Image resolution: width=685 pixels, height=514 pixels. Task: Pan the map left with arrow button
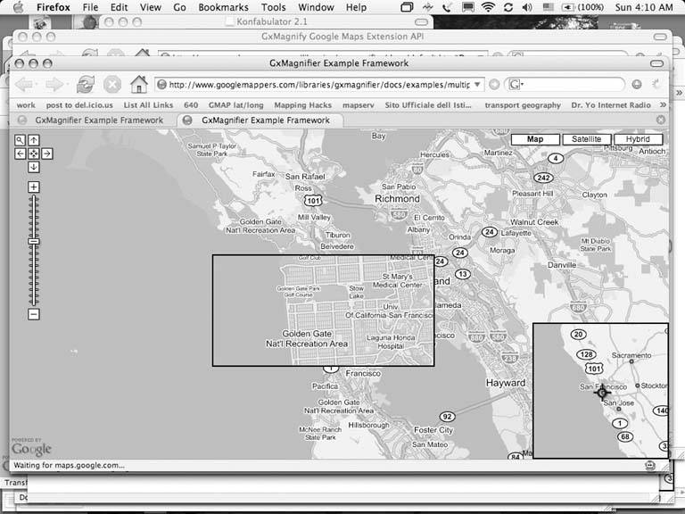[x=21, y=153]
